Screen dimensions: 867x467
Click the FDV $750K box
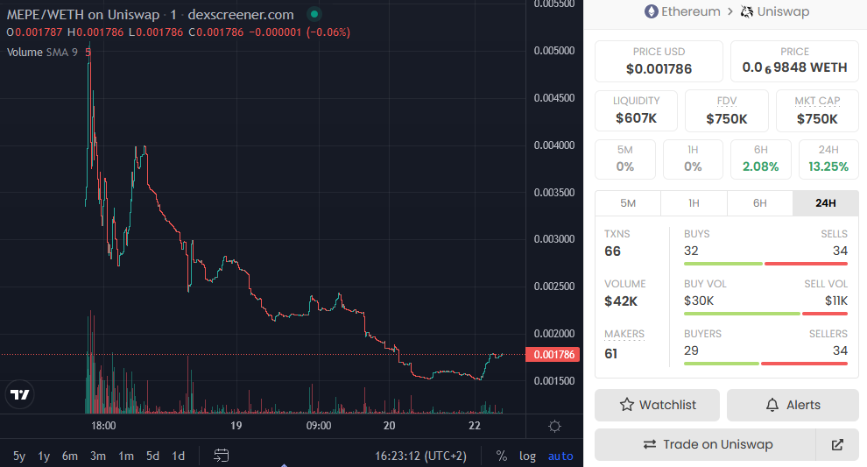(727, 110)
